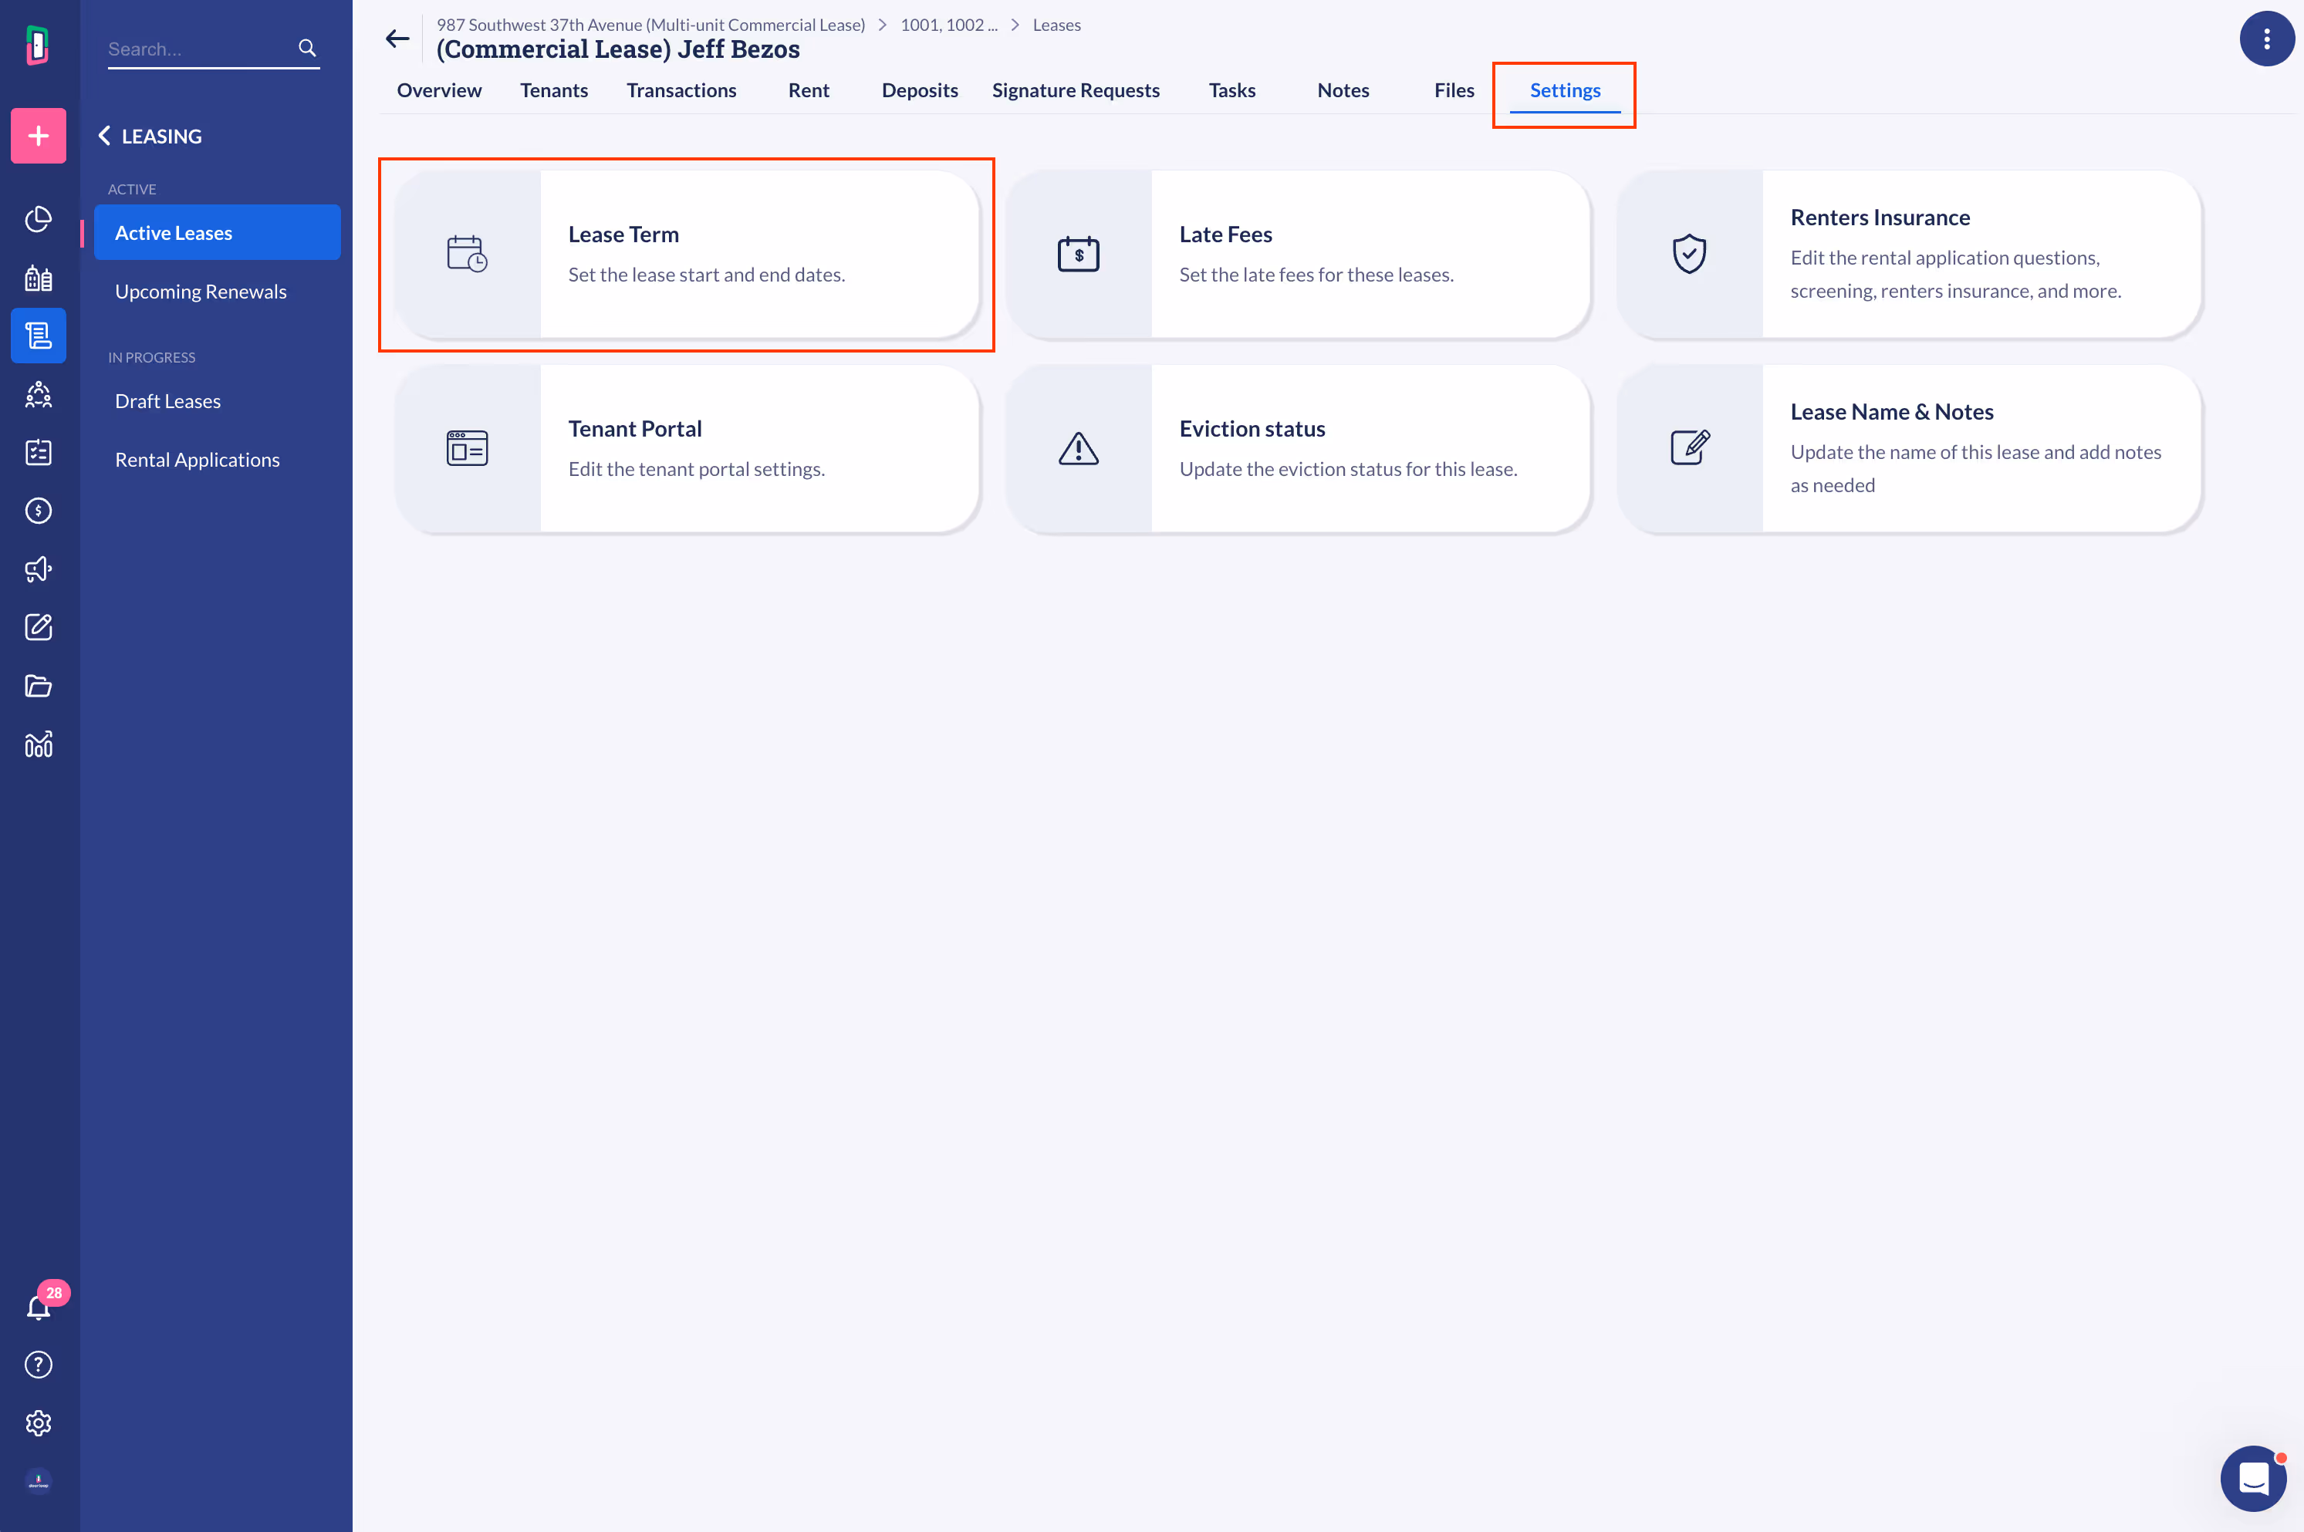Open the notes pencil sidebar icon
The image size is (2304, 1532).
[x=38, y=627]
